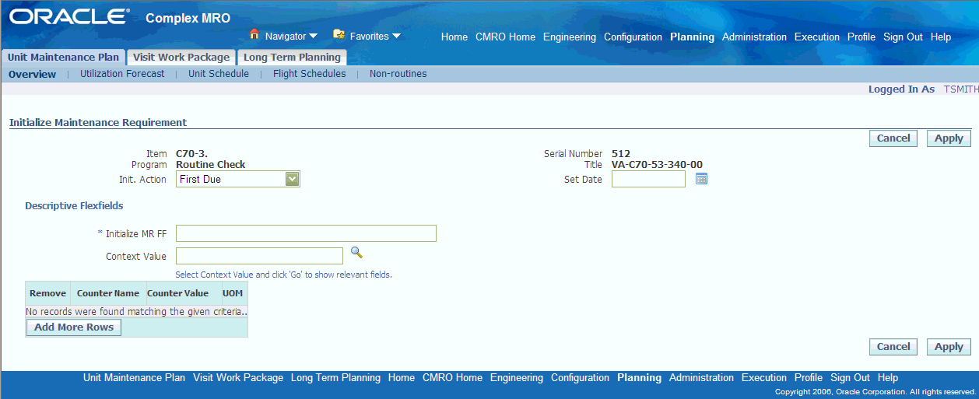Click the TSMITH username text
Screen dimensions: 979x399
click(961, 89)
